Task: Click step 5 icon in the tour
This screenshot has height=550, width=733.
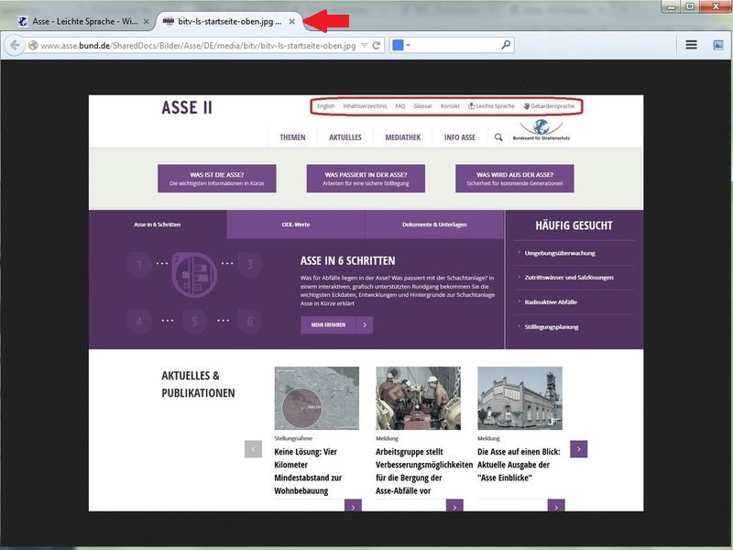Action: coord(194,322)
